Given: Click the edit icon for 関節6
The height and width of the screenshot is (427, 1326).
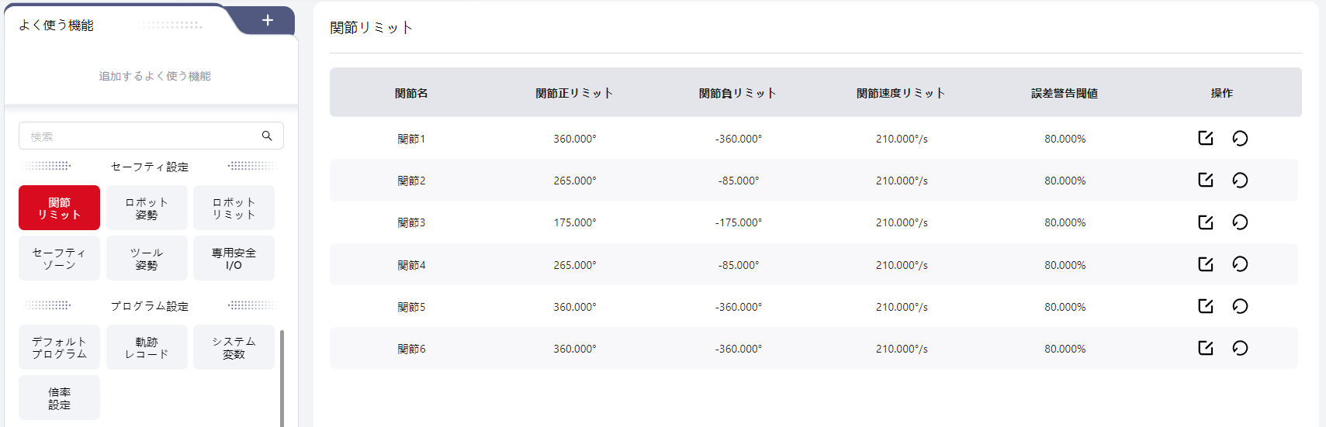Looking at the screenshot, I should coord(1205,348).
